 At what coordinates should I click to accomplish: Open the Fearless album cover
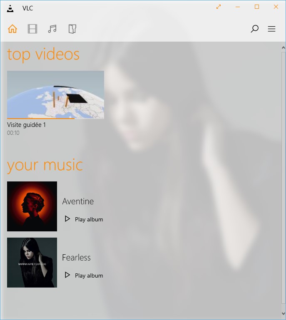32,263
